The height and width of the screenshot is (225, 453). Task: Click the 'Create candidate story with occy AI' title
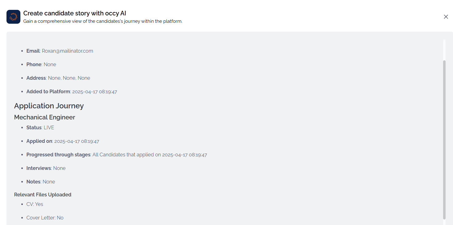tap(74, 13)
